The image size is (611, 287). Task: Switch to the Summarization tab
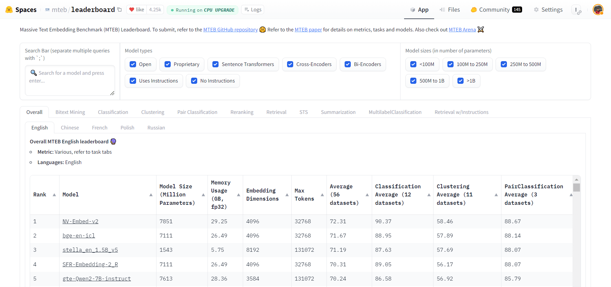[x=338, y=112]
